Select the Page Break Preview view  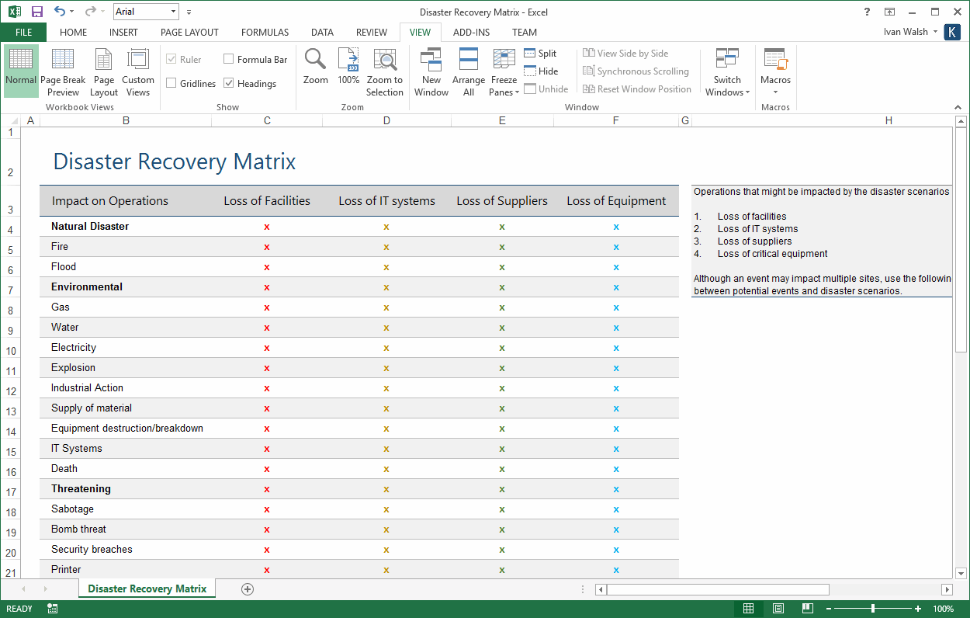63,71
